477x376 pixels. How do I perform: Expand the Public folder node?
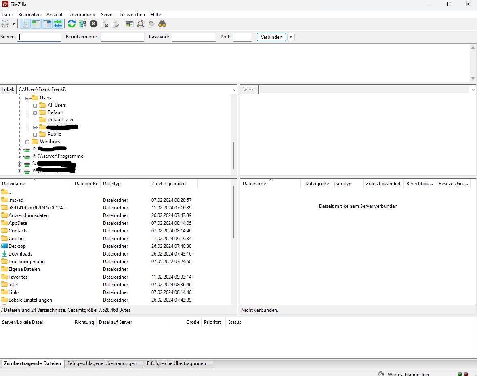(35, 135)
